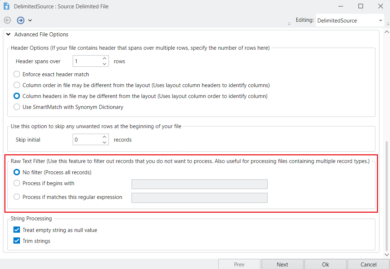
Task: Click the back navigation arrow icon
Action: pyautogui.click(x=8, y=20)
